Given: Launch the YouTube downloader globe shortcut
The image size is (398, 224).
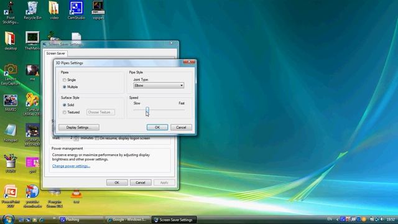Looking at the screenshot, I should click(32, 196).
